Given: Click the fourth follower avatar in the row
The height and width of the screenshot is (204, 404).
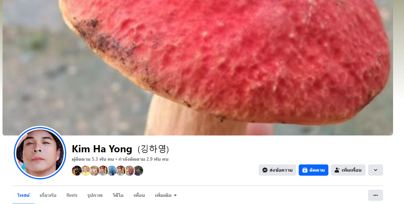Looking at the screenshot, I should (x=103, y=171).
